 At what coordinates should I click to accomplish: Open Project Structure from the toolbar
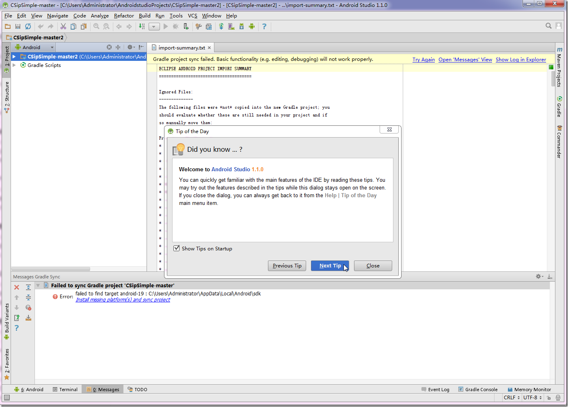point(209,26)
